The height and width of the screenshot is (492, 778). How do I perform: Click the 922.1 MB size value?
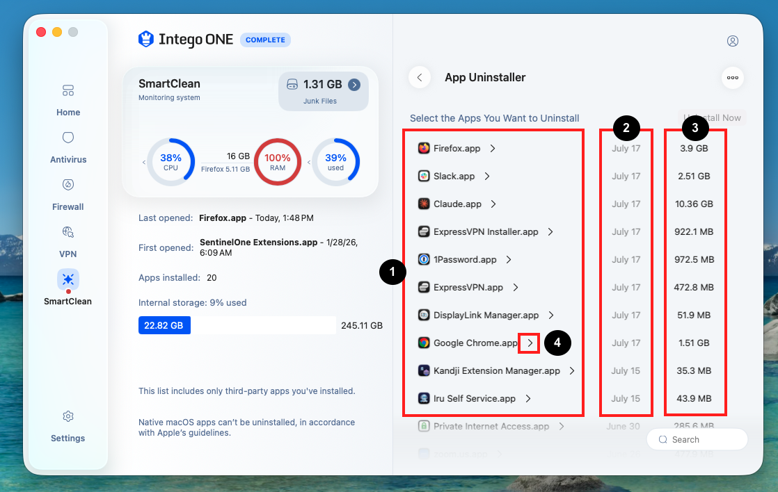tap(694, 231)
